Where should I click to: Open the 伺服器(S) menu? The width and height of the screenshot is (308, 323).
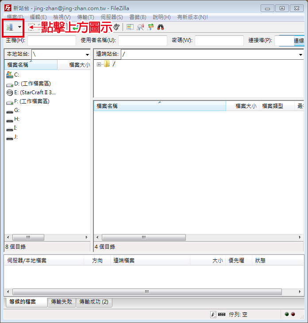tap(112, 17)
